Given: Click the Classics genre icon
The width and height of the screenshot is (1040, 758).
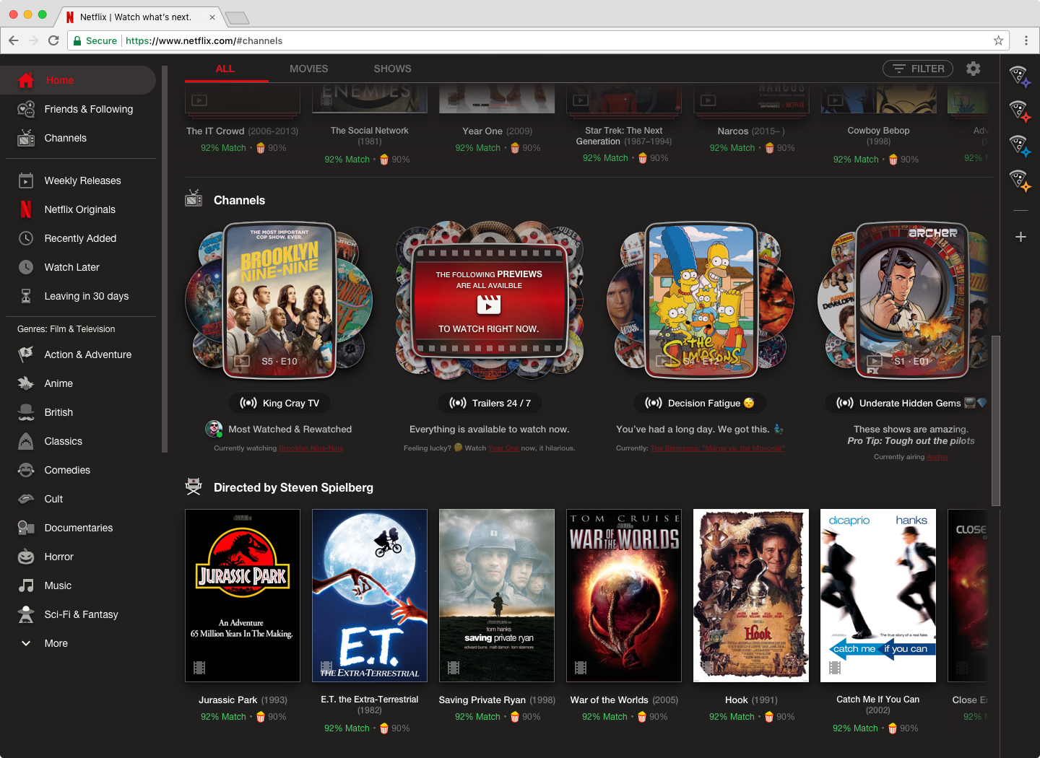Looking at the screenshot, I should click(x=26, y=441).
